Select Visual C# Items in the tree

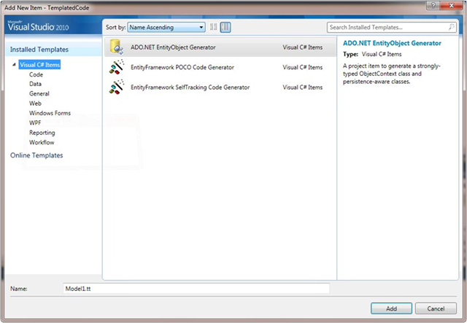[39, 65]
